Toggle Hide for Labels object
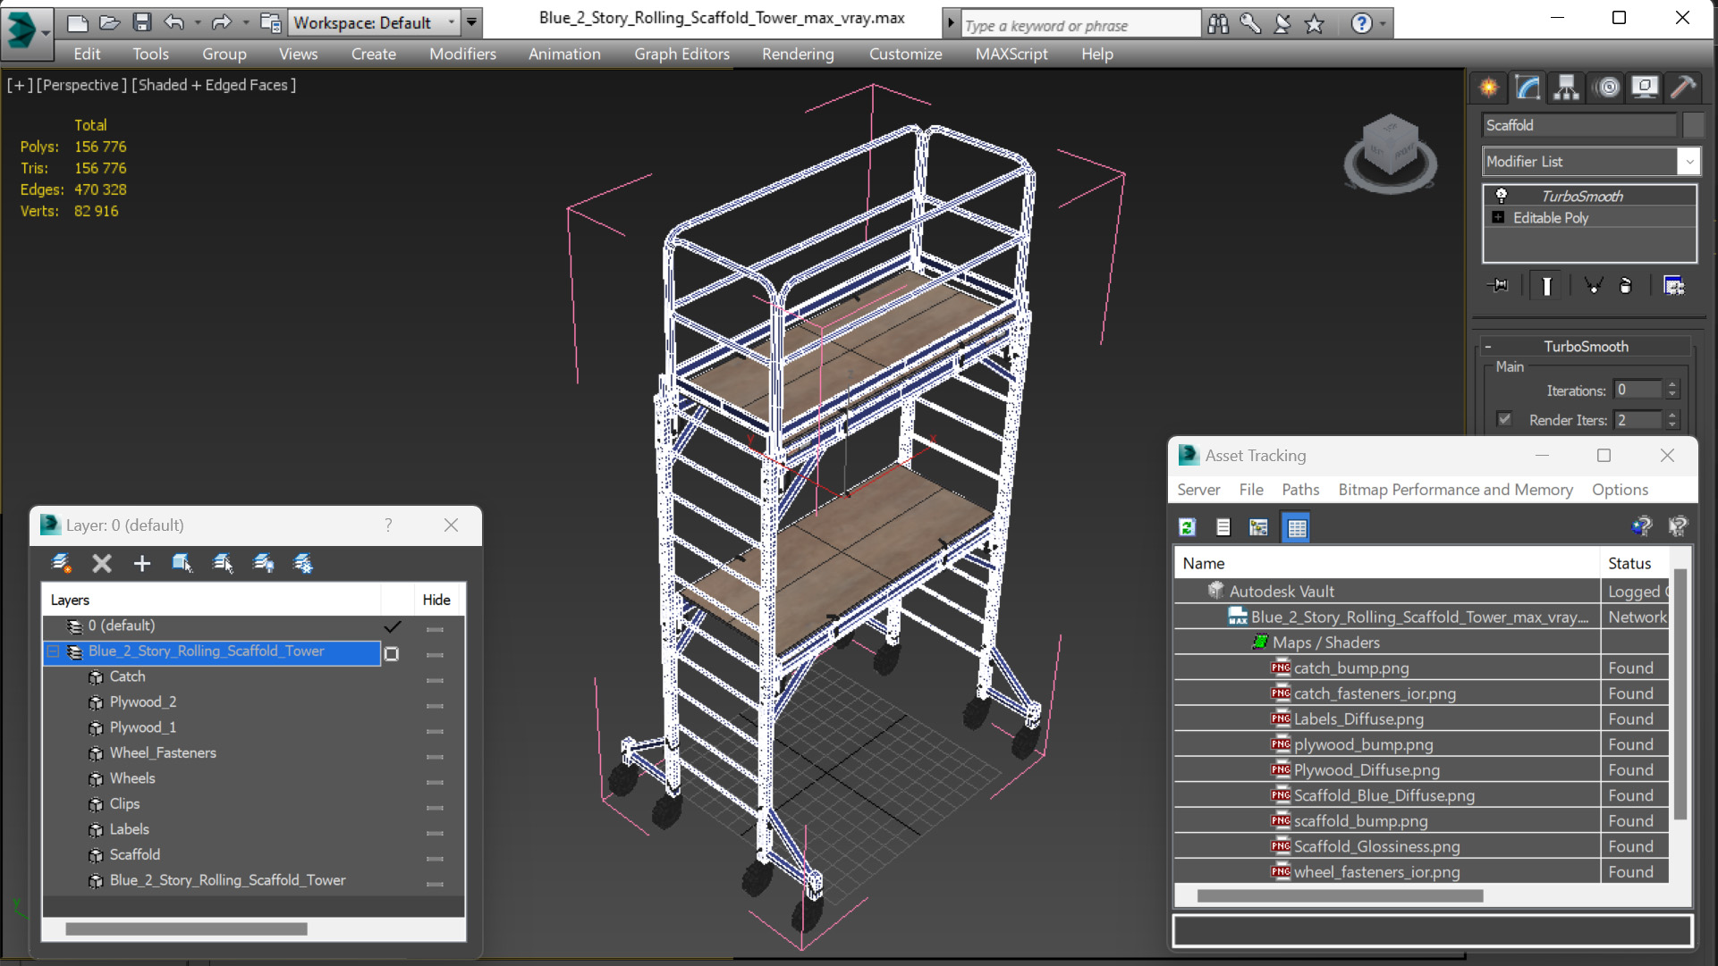Image resolution: width=1718 pixels, height=966 pixels. (436, 833)
